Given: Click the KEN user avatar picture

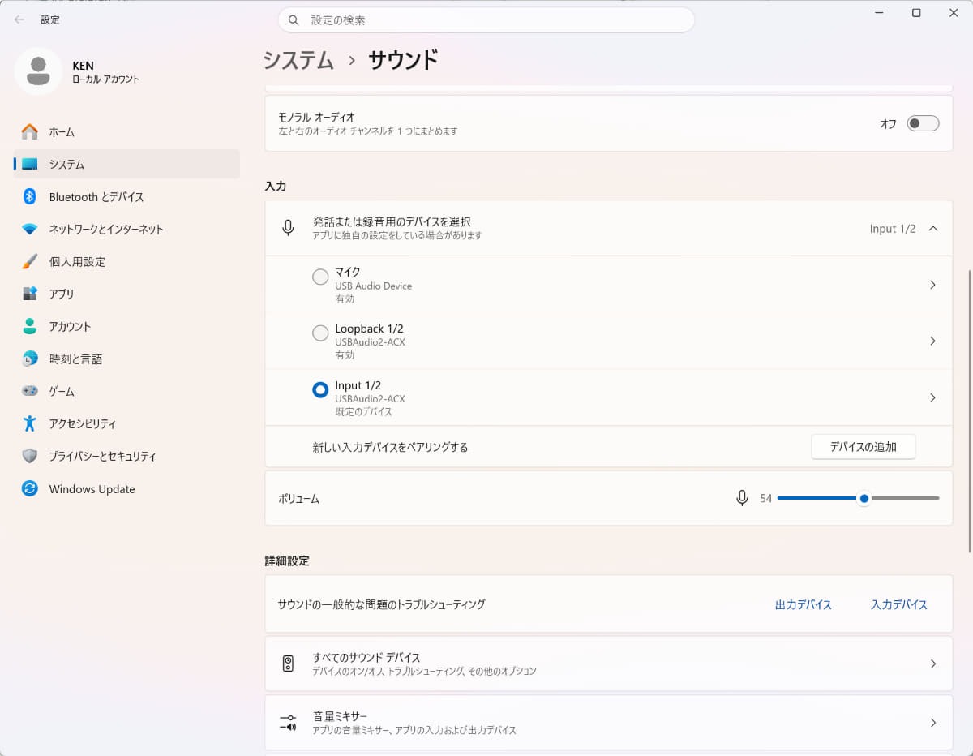Looking at the screenshot, I should coord(38,71).
